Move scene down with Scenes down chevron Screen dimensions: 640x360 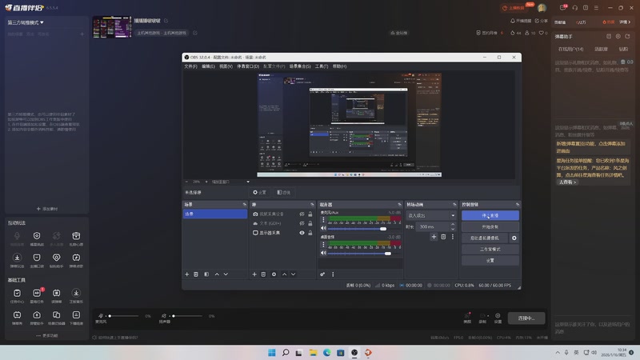[x=226, y=274]
